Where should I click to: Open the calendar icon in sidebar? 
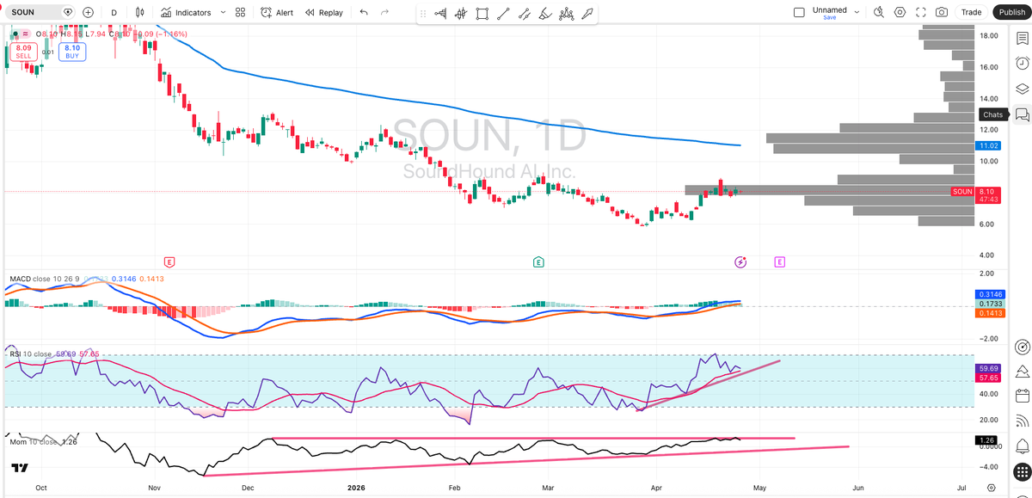[1022, 397]
